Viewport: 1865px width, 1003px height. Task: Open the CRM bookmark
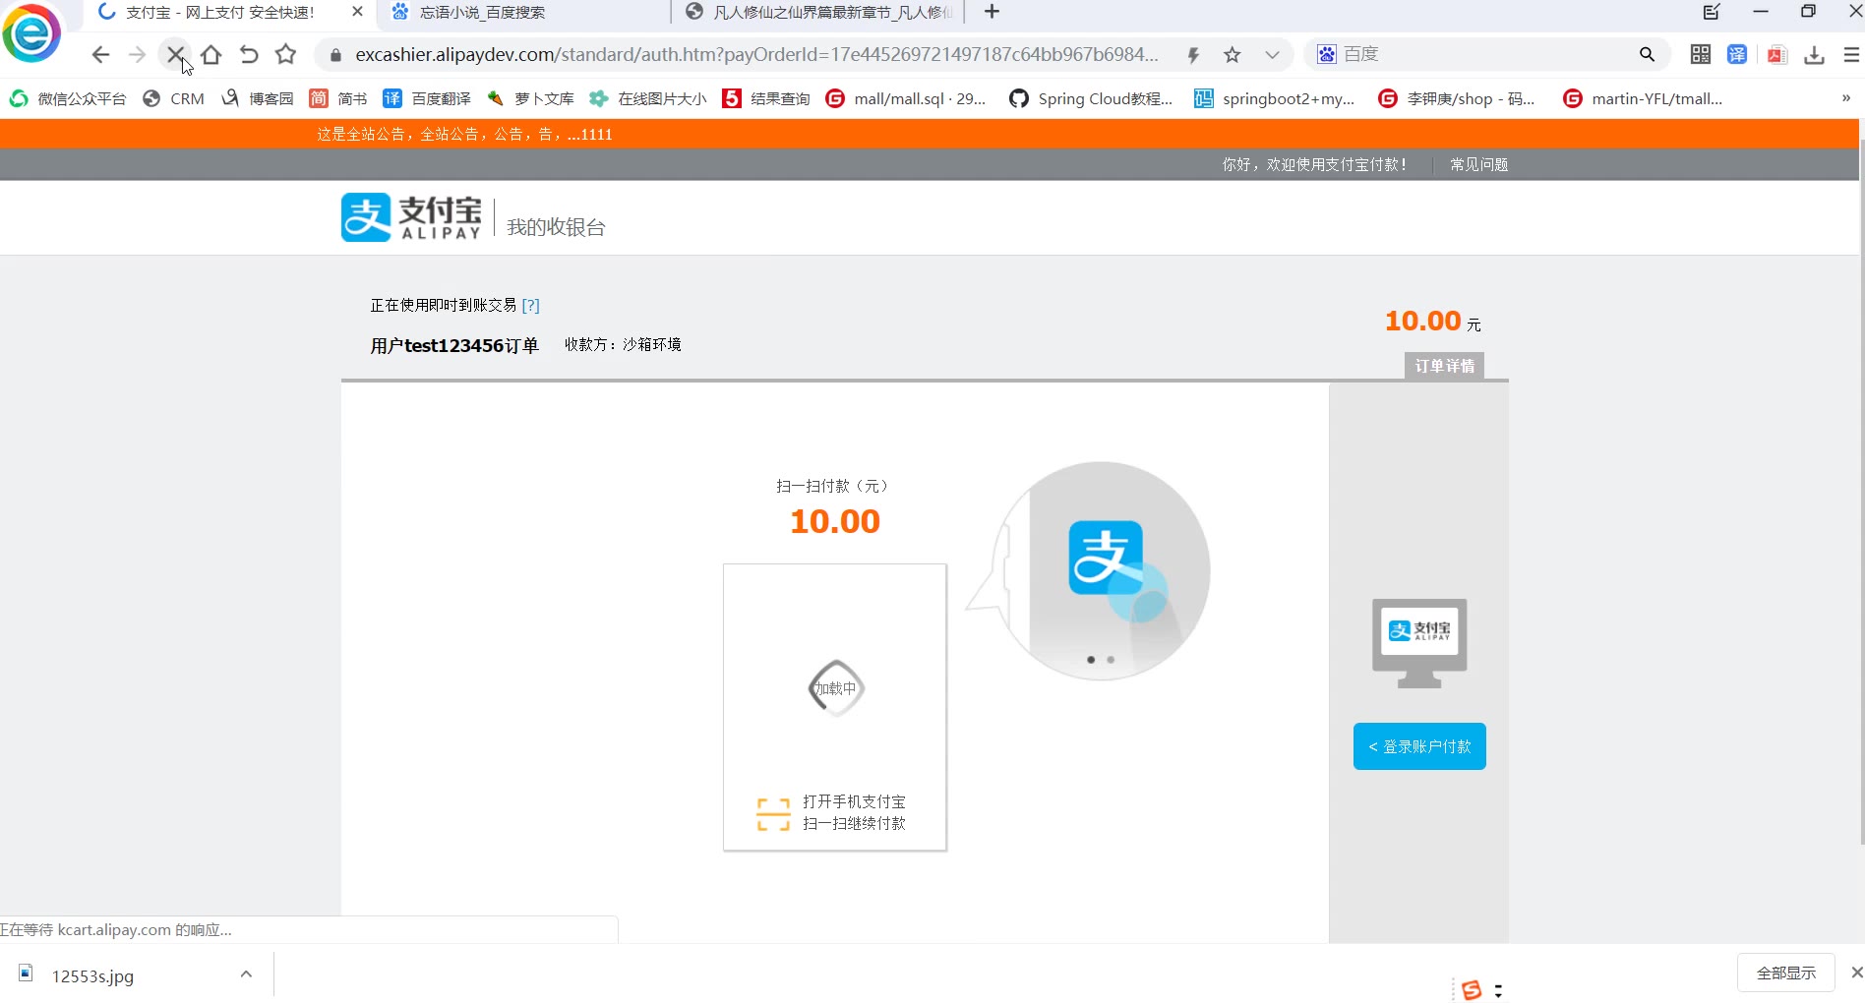[173, 98]
